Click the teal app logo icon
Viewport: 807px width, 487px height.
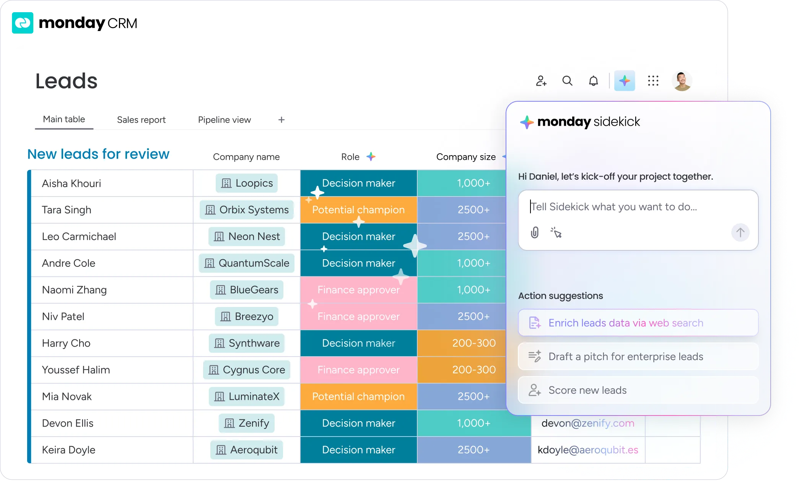pos(22,22)
